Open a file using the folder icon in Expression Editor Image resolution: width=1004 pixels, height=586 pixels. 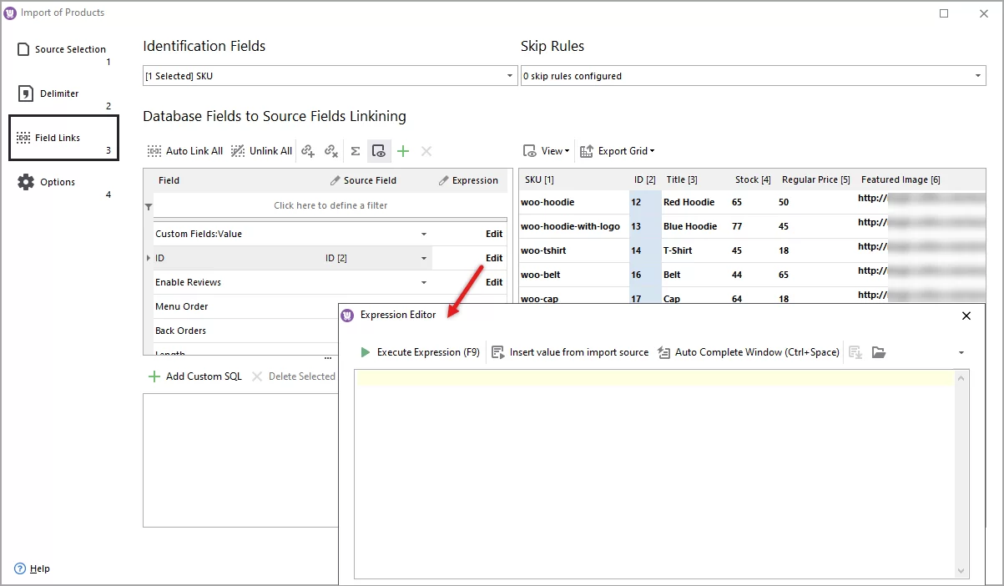click(879, 352)
